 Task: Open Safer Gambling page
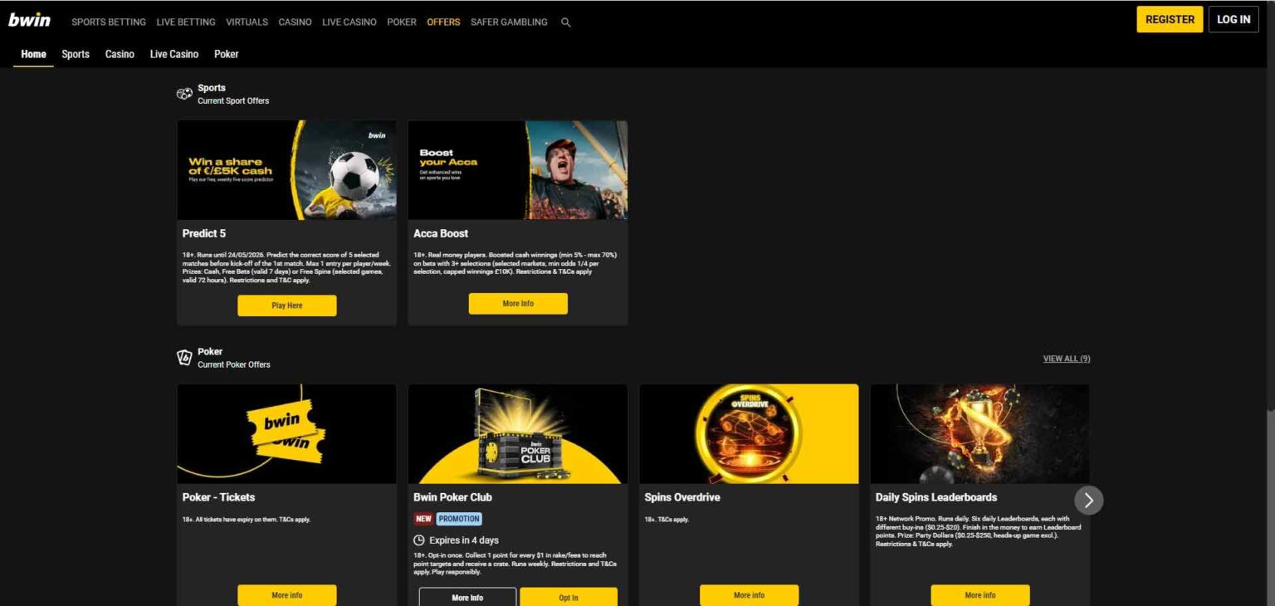(x=509, y=22)
